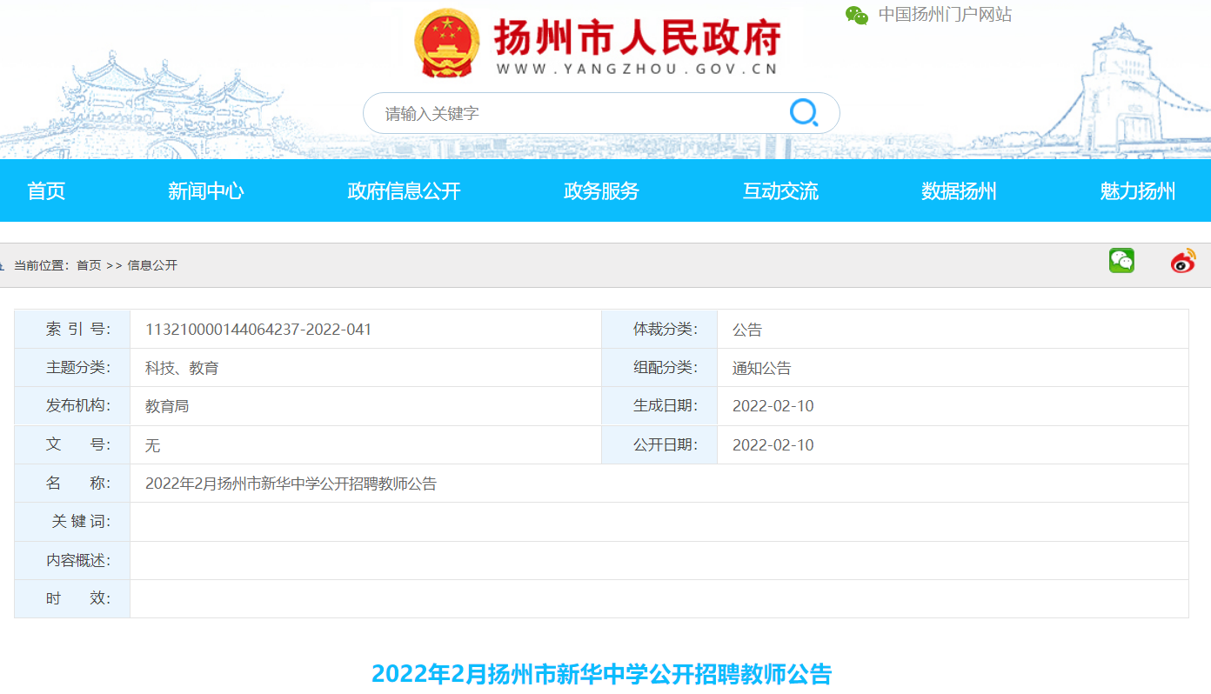Open the green WeChat share icon next to Weibo
Screen dimensions: 1211x694
pyautogui.click(x=1121, y=261)
